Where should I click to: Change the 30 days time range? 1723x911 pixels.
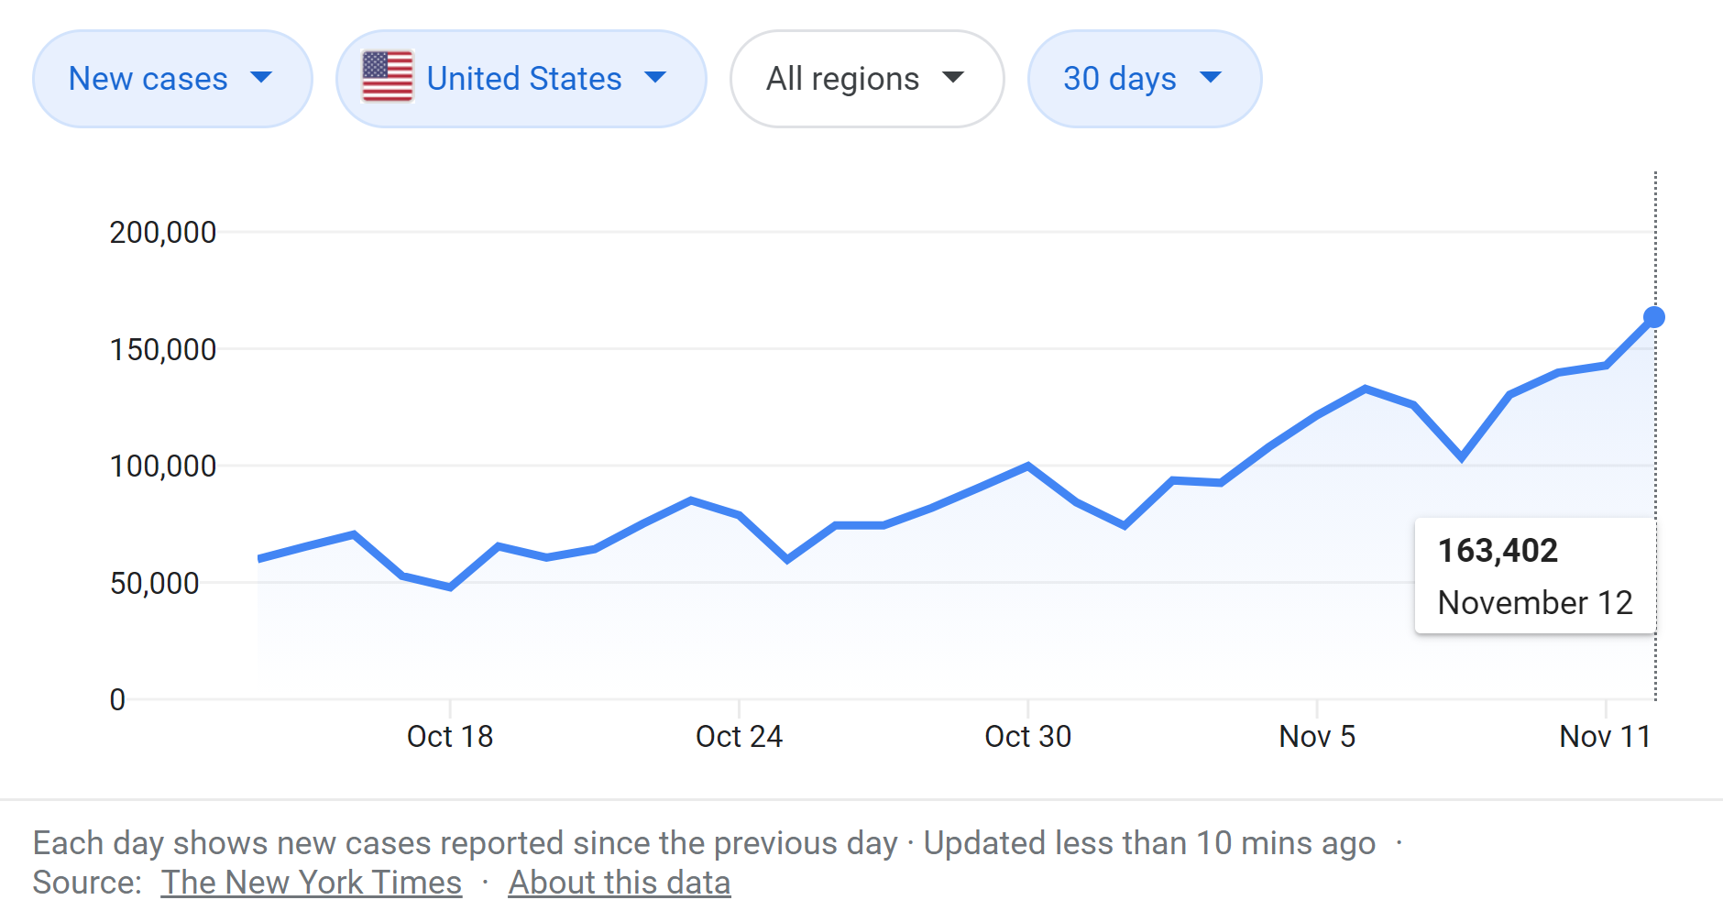point(1144,79)
